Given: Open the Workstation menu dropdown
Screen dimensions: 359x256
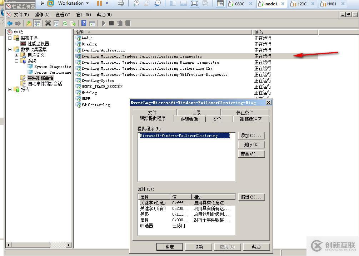Looking at the screenshot, I should [73, 3].
